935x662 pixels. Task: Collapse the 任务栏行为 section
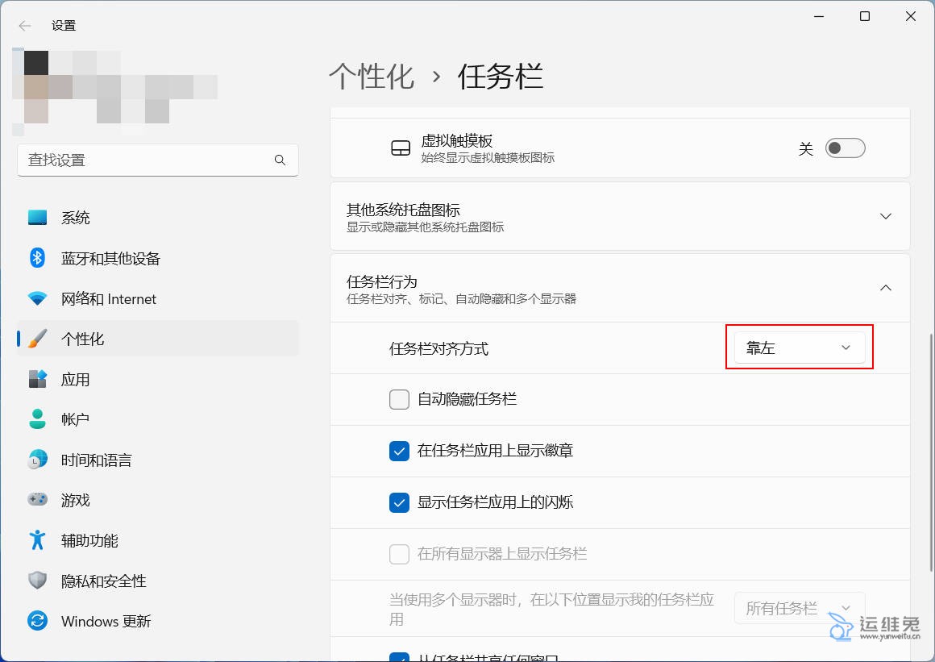(885, 288)
